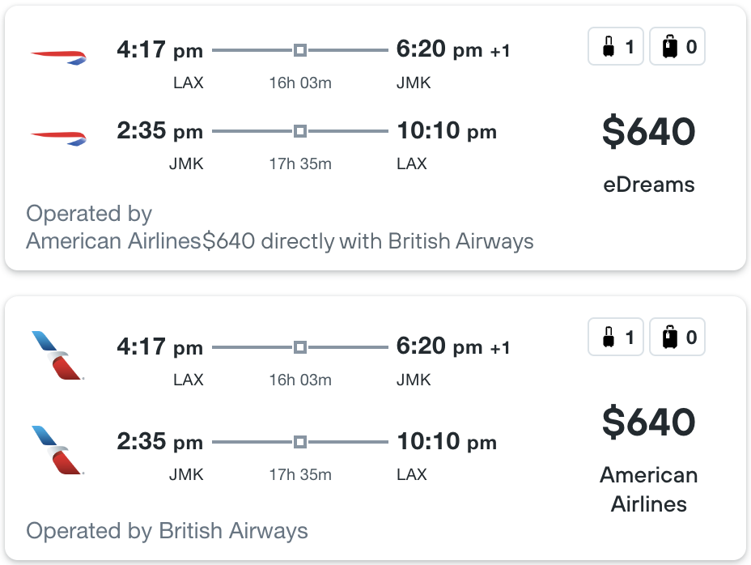Select checked bag count in American Airlines card
Viewport: 751px width, 565px height.
[677, 337]
